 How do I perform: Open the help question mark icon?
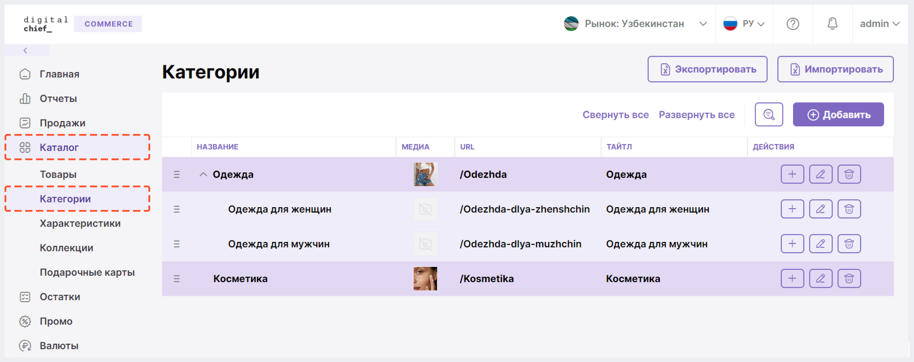pyautogui.click(x=792, y=24)
